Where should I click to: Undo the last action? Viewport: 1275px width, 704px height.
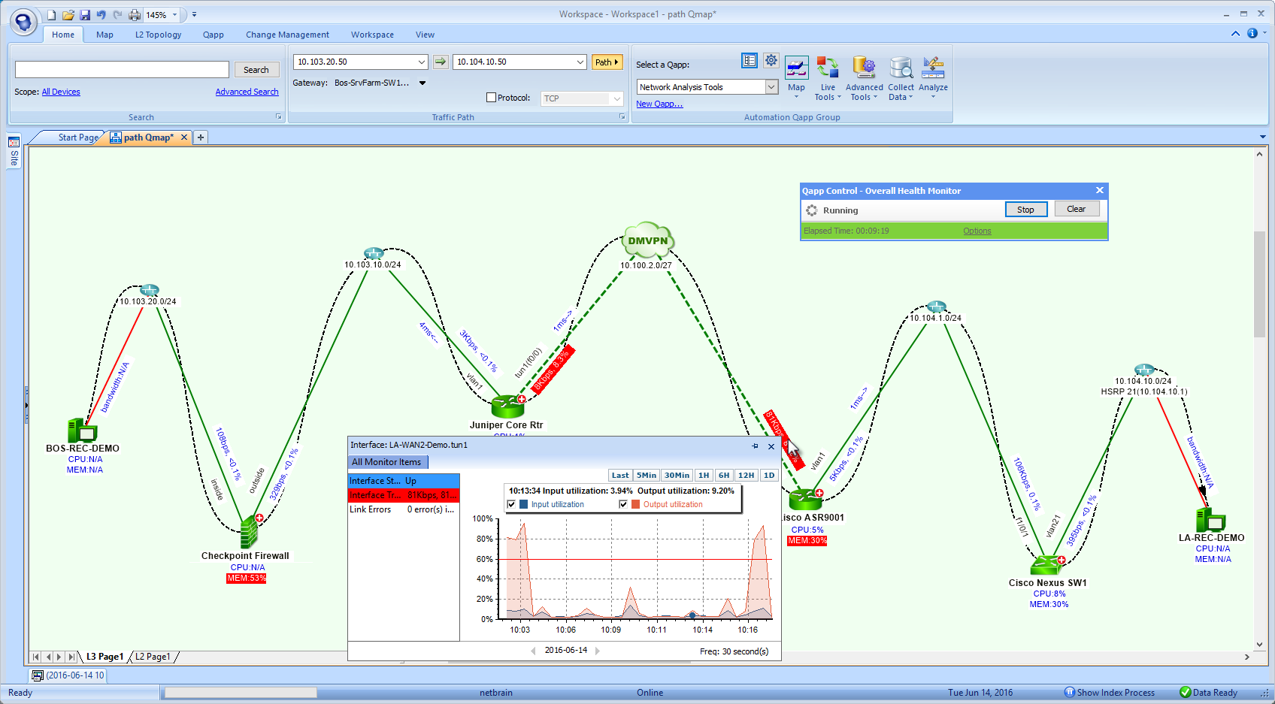[101, 15]
